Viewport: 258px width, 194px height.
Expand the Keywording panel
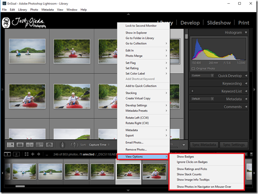(246, 83)
